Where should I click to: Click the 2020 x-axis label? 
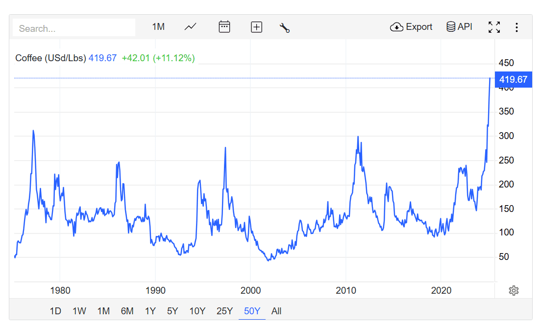[441, 290]
